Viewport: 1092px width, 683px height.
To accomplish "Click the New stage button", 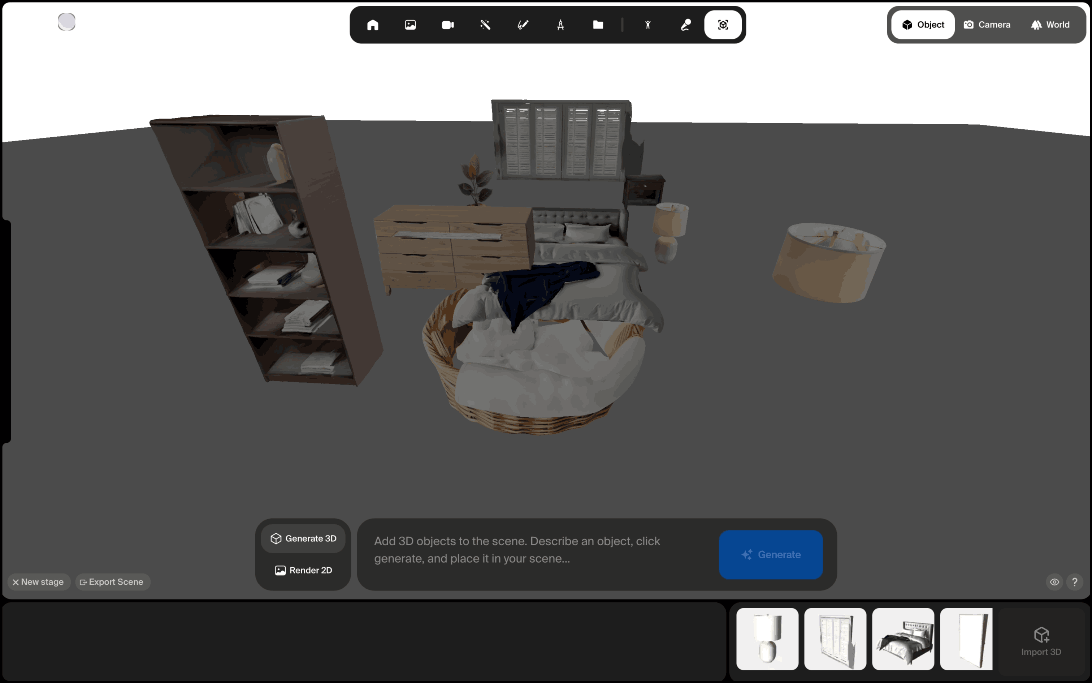I will (x=38, y=582).
